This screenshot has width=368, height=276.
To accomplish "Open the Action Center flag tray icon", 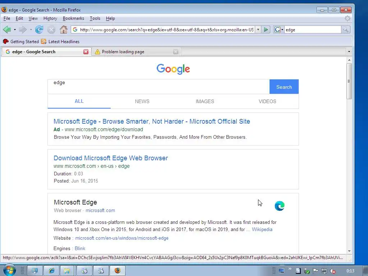I will (315, 271).
